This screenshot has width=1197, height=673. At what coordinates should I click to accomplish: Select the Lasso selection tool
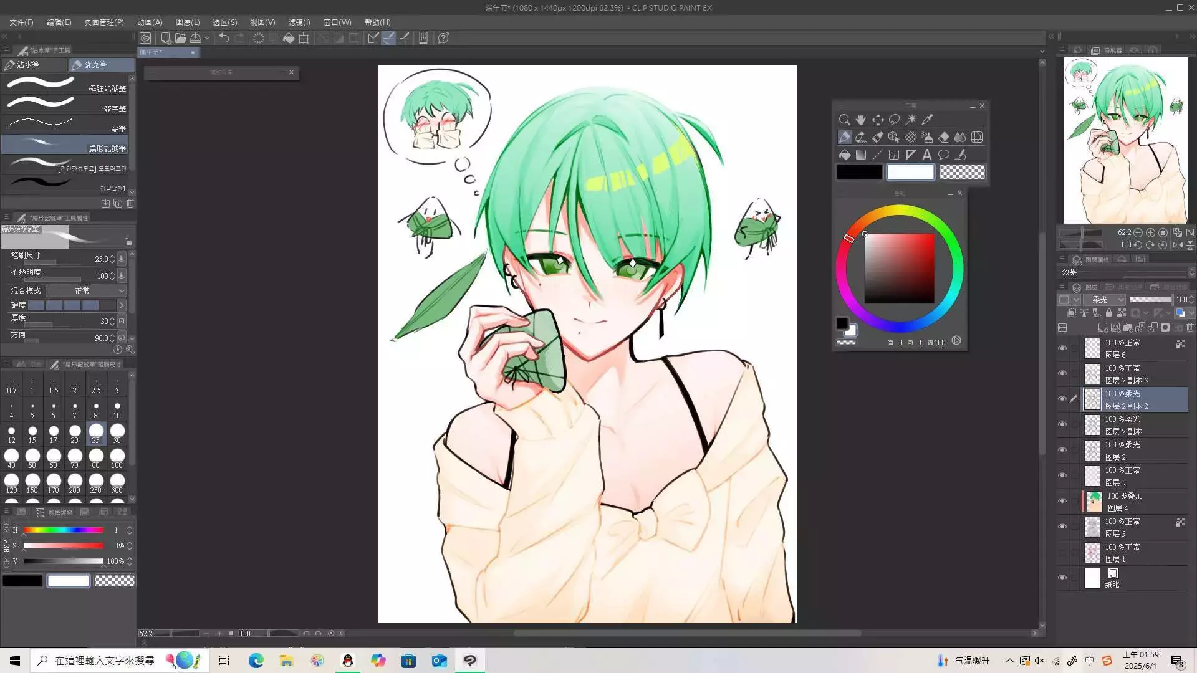coord(894,120)
